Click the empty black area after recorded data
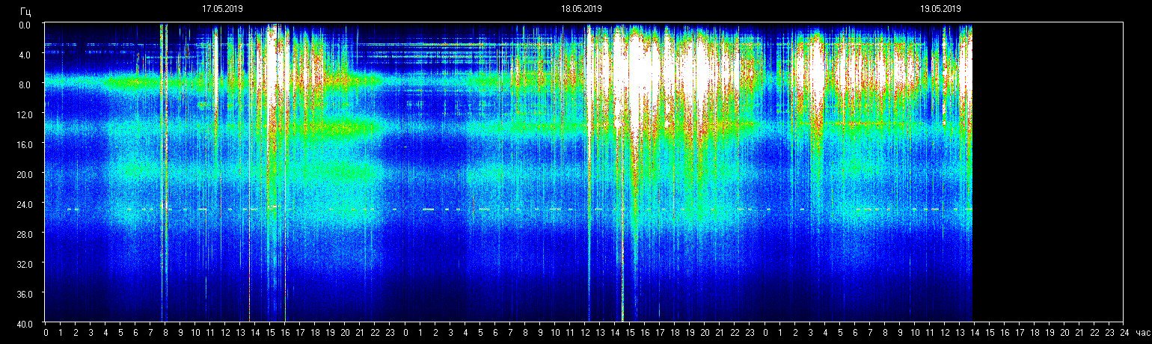 [x=1047, y=172]
